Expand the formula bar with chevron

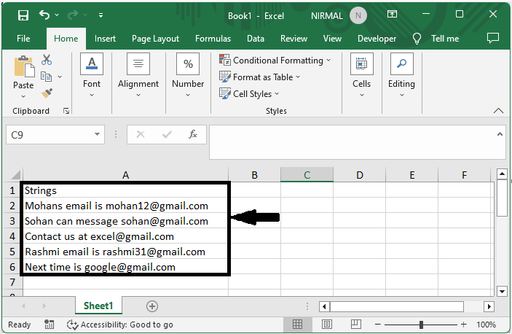500,134
